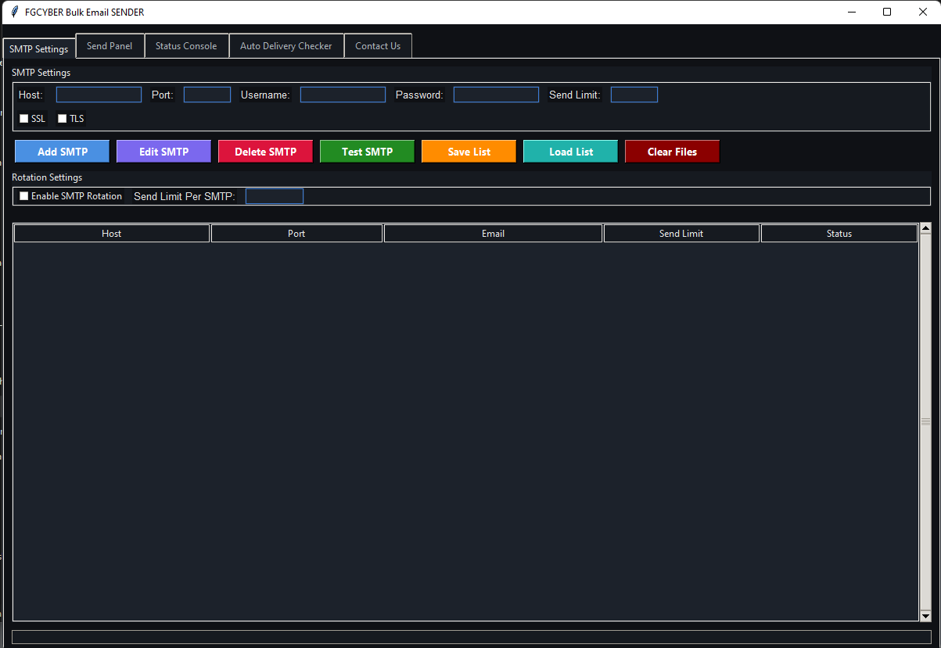
Task: Enable the SSL checkbox
Action: [x=24, y=119]
